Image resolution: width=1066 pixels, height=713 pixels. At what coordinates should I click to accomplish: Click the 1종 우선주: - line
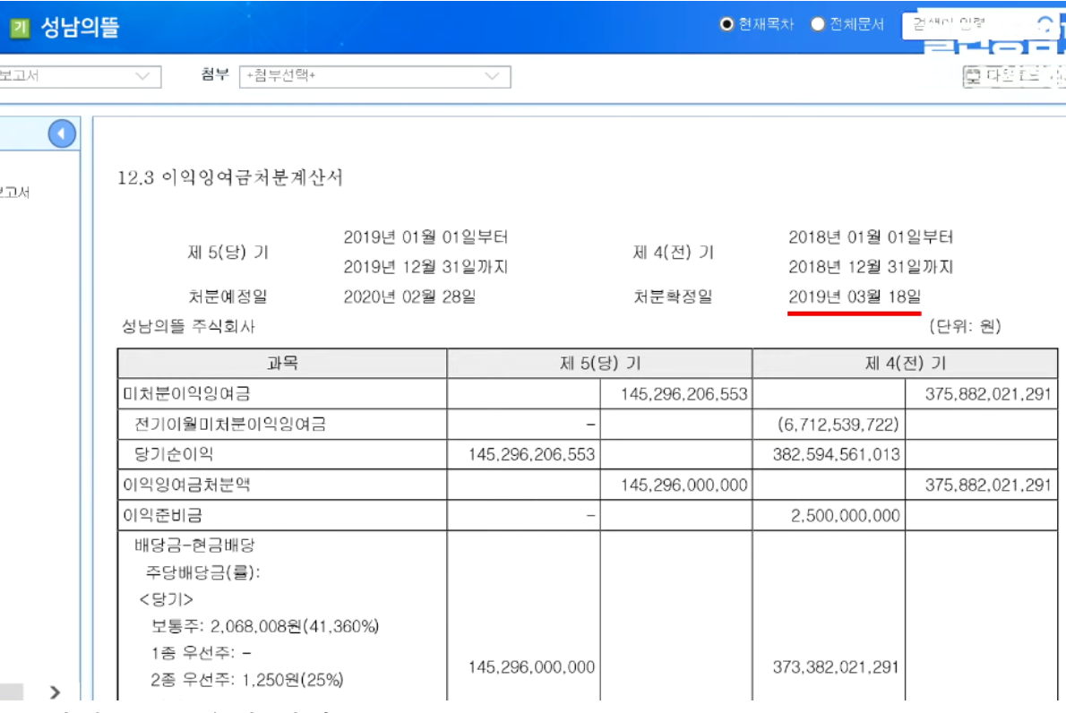(x=201, y=653)
